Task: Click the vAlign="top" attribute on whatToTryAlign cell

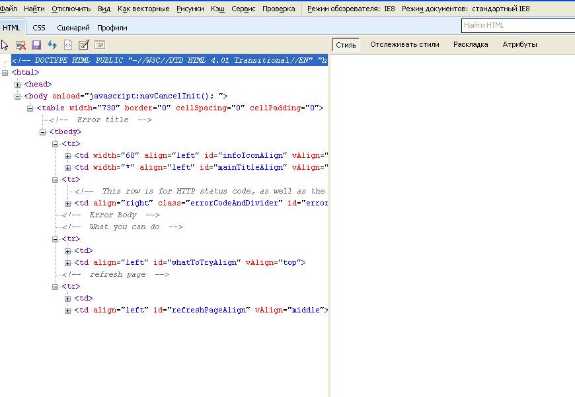Action: coord(273,262)
